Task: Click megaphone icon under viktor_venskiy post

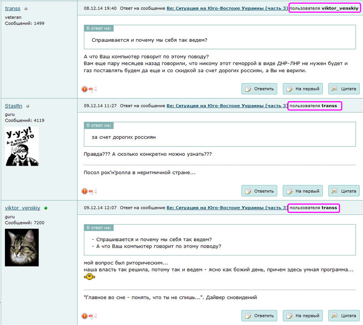Action: click(x=93, y=316)
